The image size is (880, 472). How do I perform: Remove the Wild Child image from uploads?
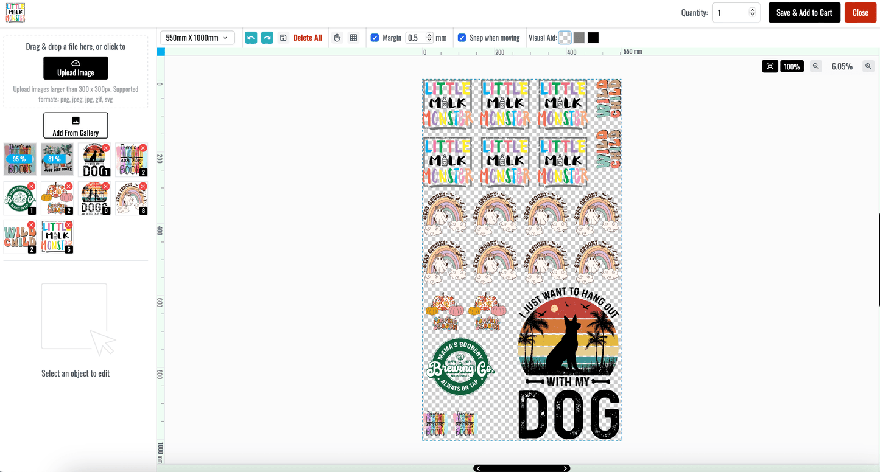(x=32, y=225)
